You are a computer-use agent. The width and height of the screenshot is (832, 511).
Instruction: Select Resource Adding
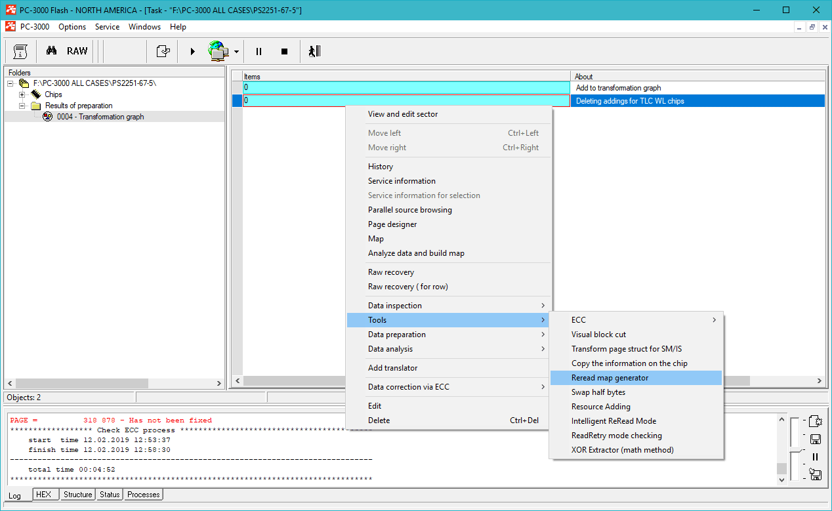[636, 407]
